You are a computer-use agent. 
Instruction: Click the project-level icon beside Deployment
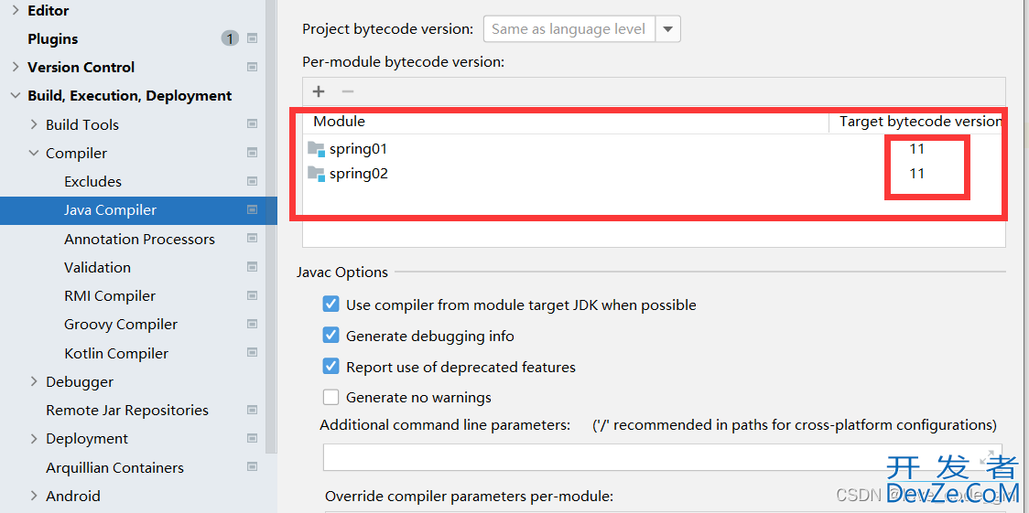(x=252, y=438)
